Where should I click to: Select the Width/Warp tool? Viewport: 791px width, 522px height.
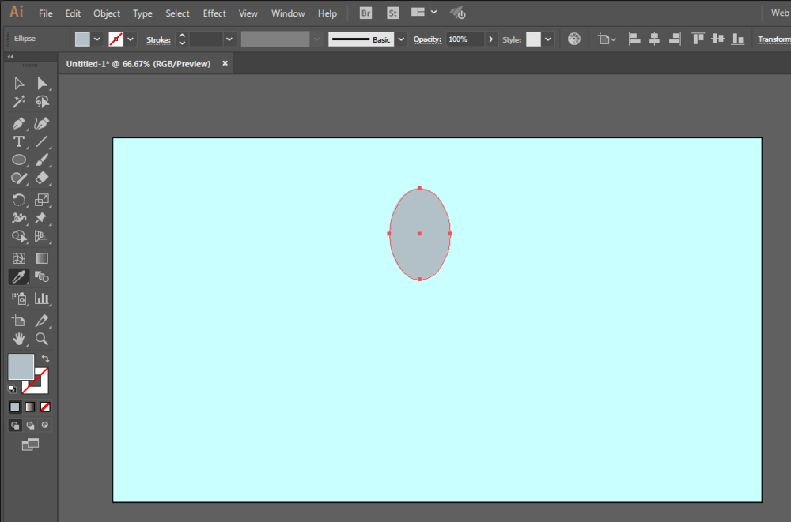pyautogui.click(x=19, y=218)
